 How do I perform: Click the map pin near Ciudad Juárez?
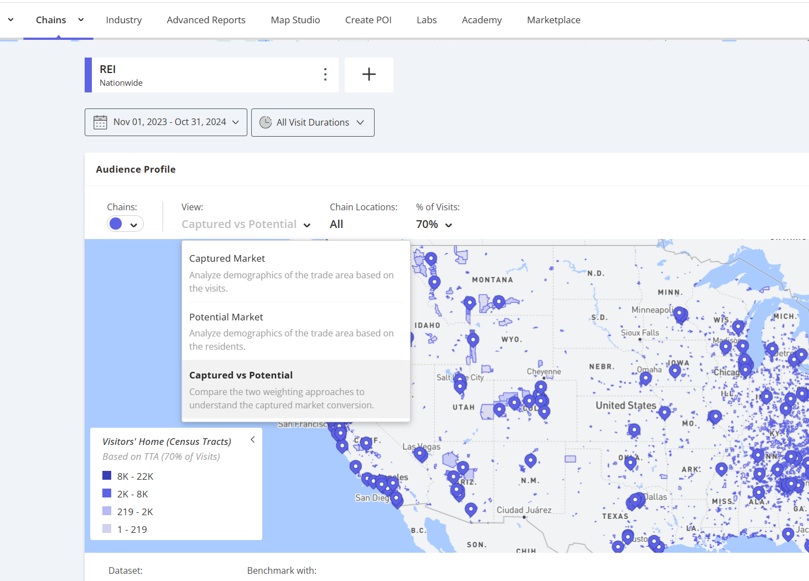[x=471, y=509]
